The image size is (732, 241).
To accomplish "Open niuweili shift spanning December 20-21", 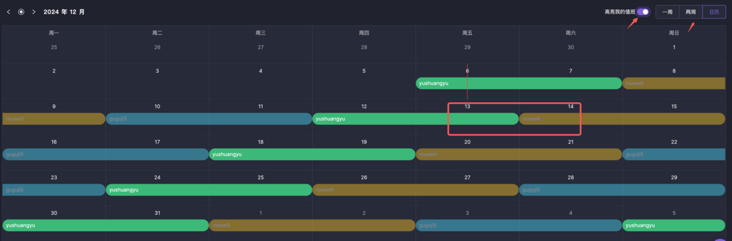I will pyautogui.click(x=519, y=154).
